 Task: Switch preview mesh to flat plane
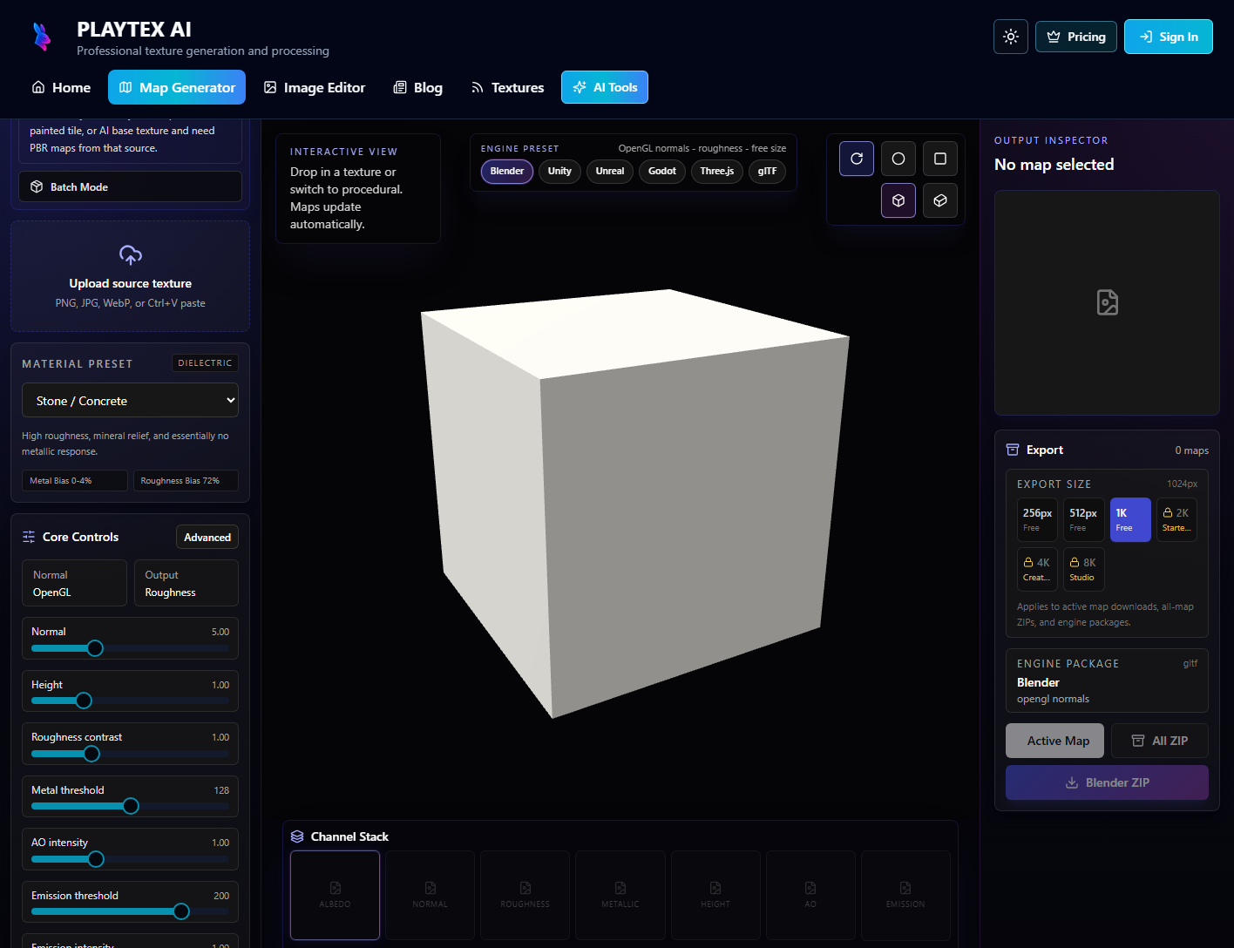pyautogui.click(x=940, y=159)
